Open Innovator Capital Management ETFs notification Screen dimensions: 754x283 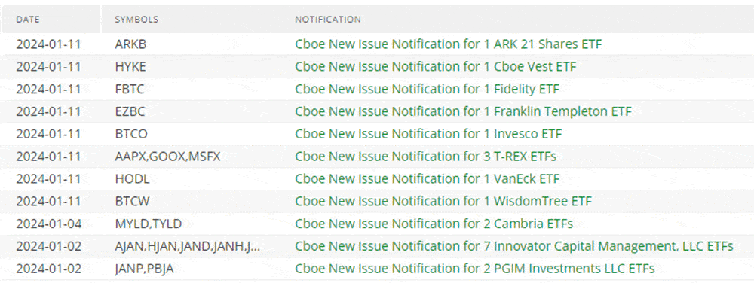[x=514, y=246]
